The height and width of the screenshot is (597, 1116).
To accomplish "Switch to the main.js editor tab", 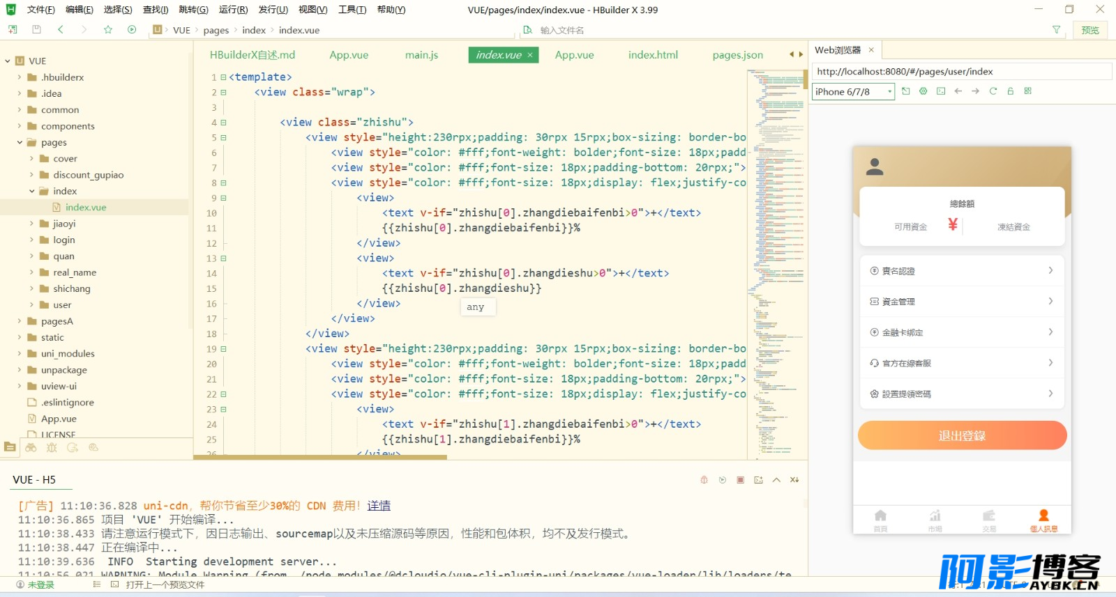I will (421, 55).
